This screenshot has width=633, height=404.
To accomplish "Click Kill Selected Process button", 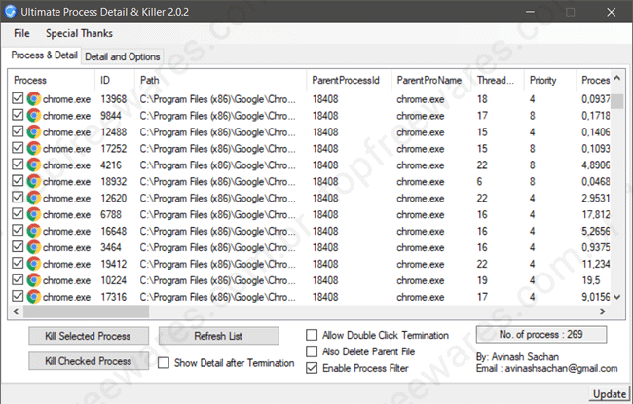I will coord(89,336).
